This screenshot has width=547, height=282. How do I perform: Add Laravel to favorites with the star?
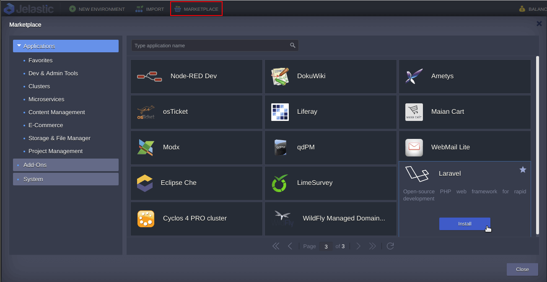523,169
